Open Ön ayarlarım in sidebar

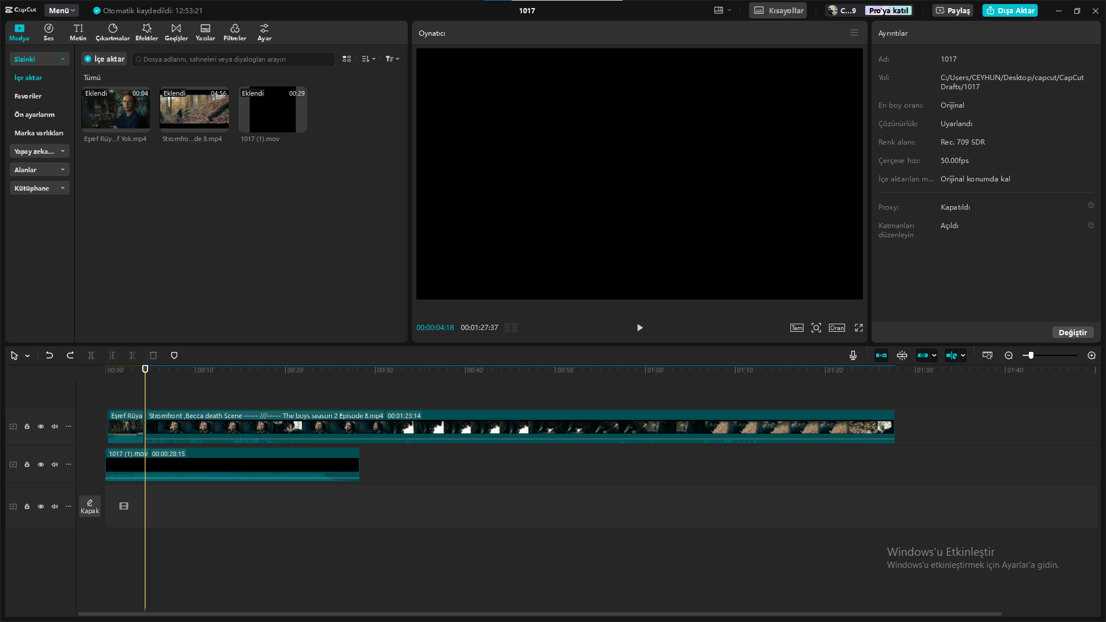tap(35, 115)
